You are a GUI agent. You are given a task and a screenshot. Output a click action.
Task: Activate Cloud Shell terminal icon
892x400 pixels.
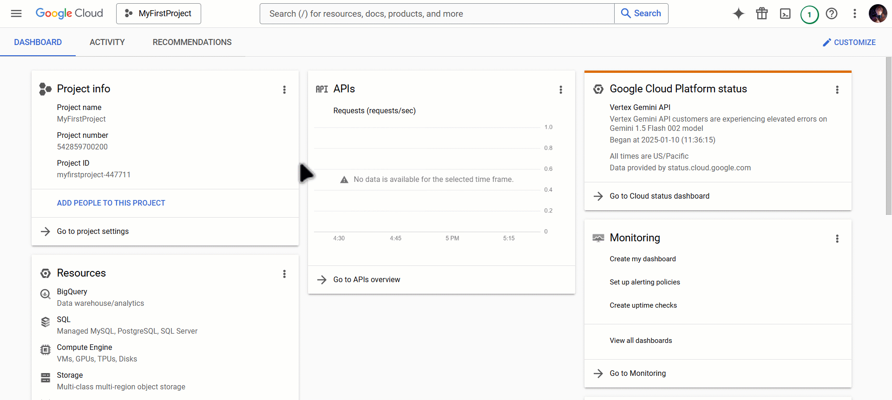(785, 13)
